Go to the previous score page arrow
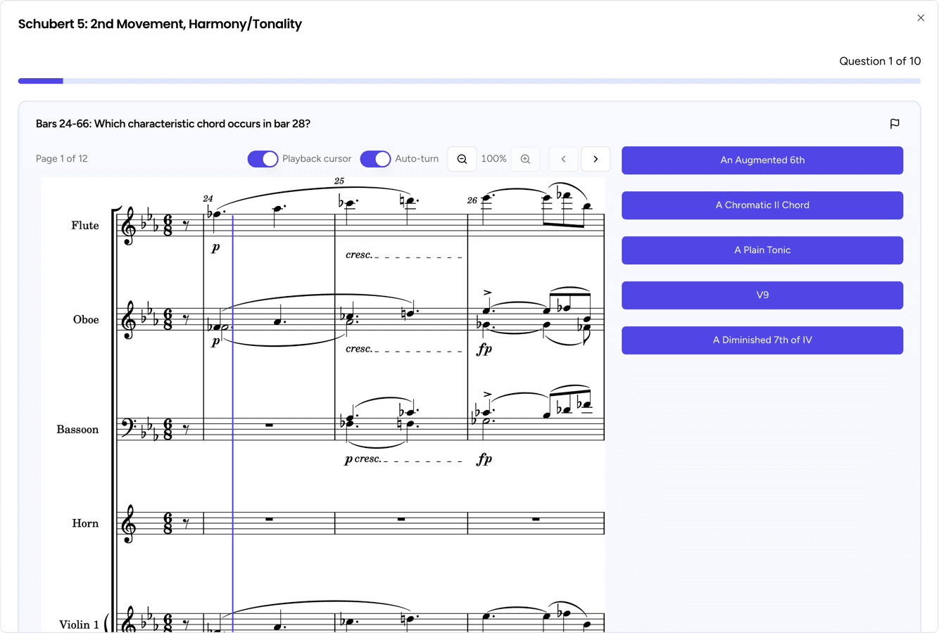The width and height of the screenshot is (939, 633). click(x=563, y=159)
